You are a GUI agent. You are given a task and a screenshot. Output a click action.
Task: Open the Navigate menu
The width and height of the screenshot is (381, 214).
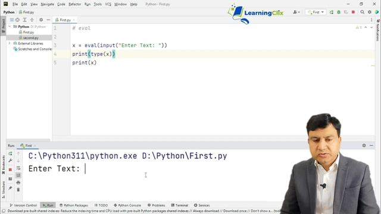[x=47, y=4]
